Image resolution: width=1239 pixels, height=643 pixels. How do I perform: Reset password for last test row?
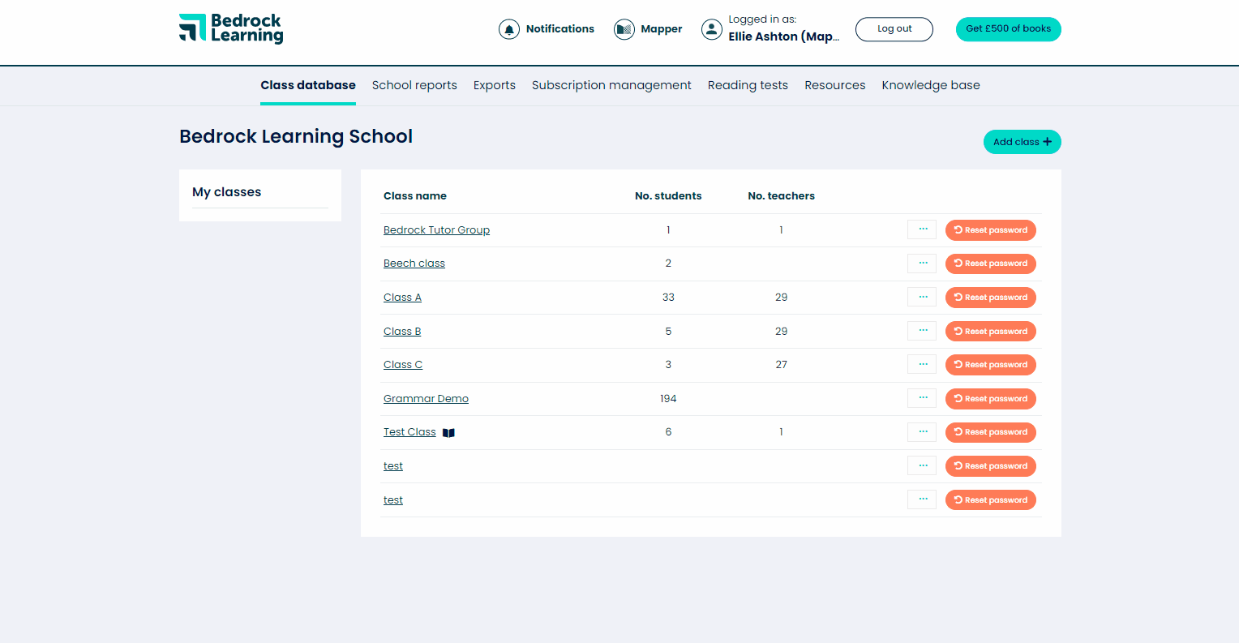tap(991, 500)
